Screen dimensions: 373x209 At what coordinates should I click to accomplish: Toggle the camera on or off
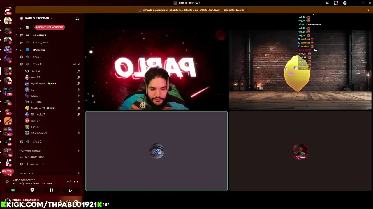point(13,190)
